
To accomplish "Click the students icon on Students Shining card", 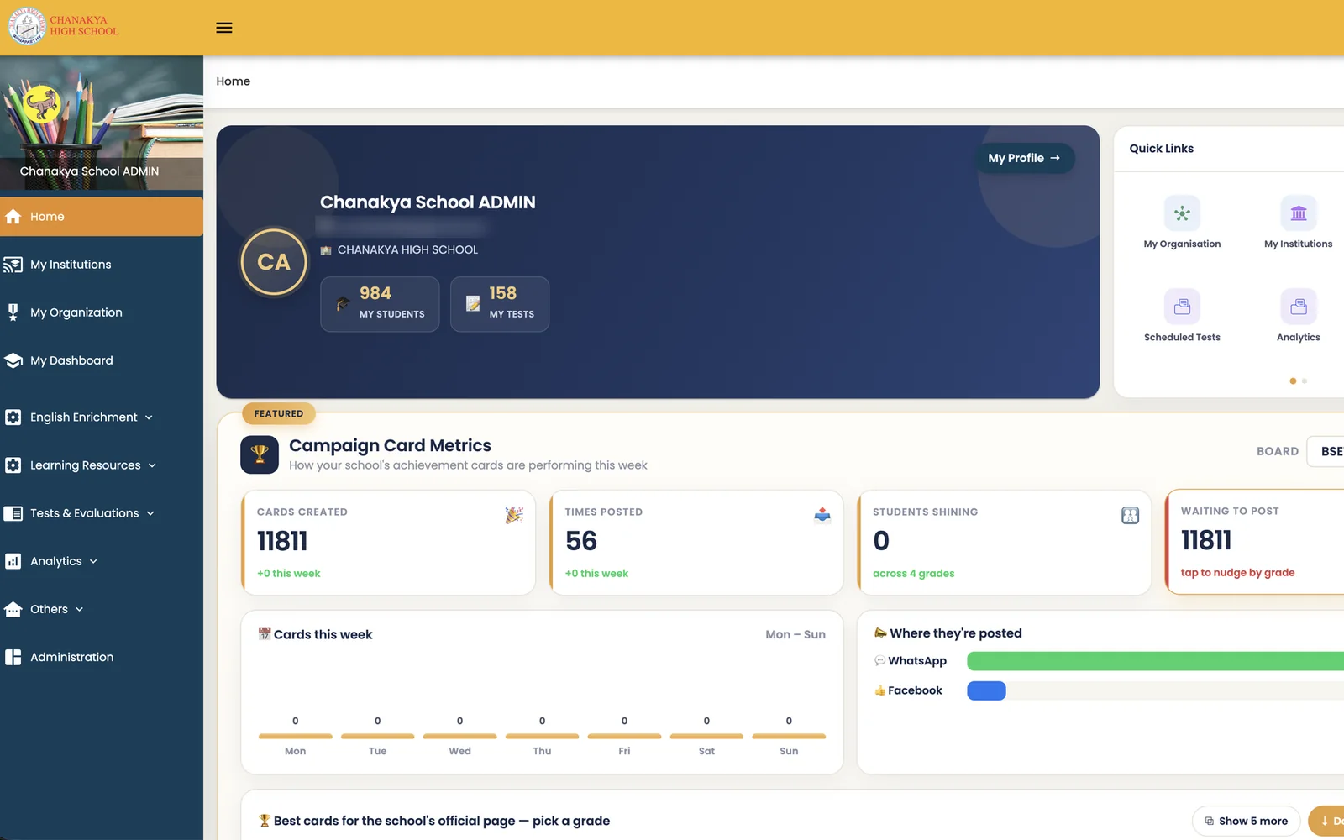I will tap(1131, 515).
